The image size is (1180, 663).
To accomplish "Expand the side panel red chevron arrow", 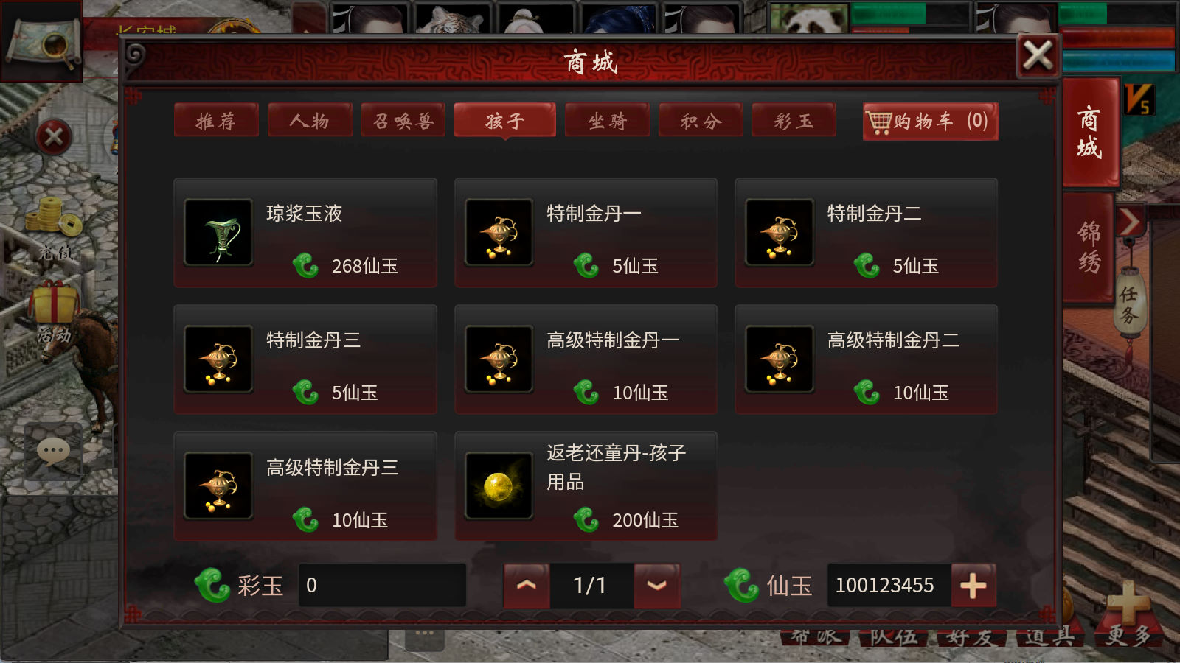I will [x=1130, y=221].
